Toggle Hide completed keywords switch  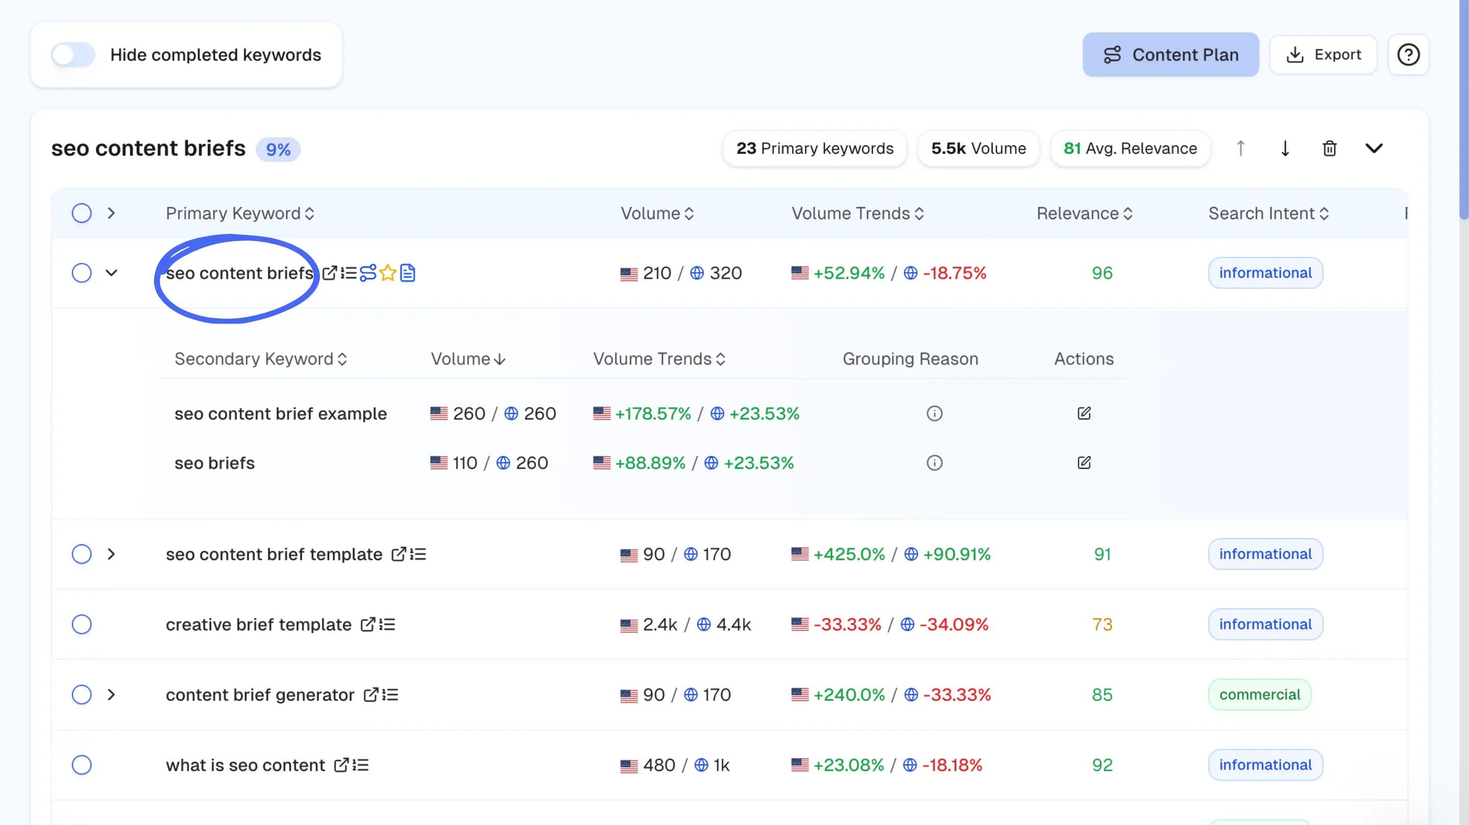73,55
